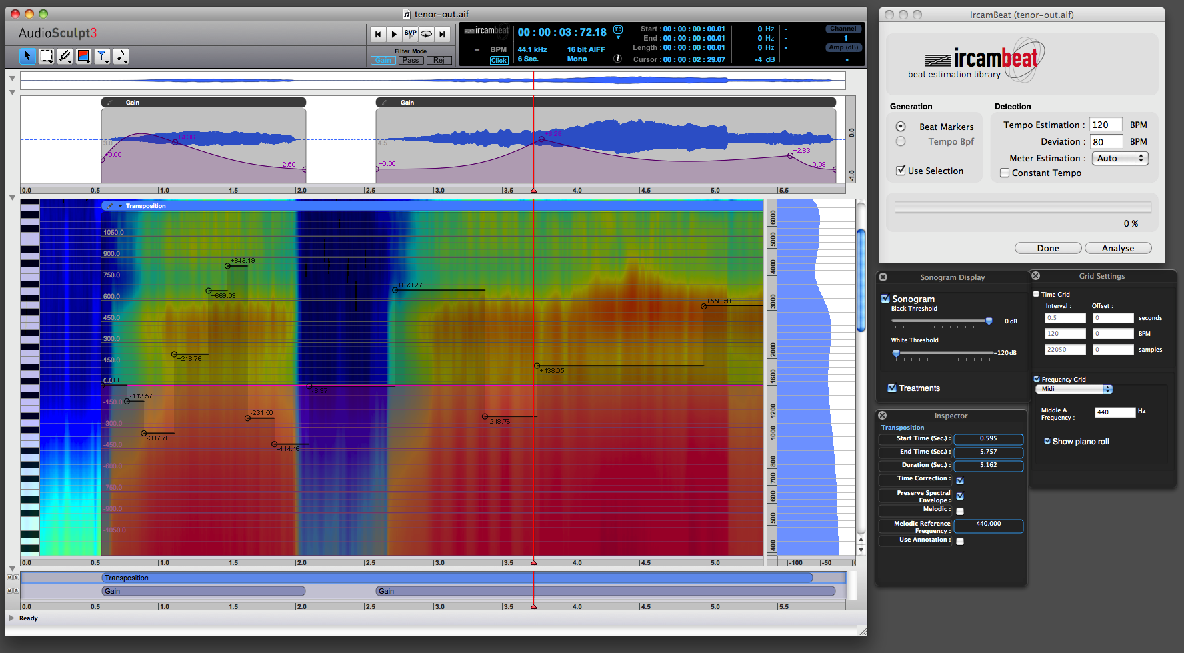Select the rectangular selection tool
Image resolution: width=1184 pixels, height=653 pixels.
(x=46, y=56)
